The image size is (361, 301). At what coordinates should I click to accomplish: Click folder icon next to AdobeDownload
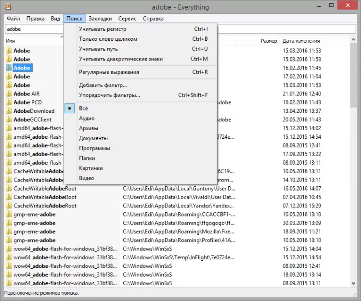[x=9, y=111]
